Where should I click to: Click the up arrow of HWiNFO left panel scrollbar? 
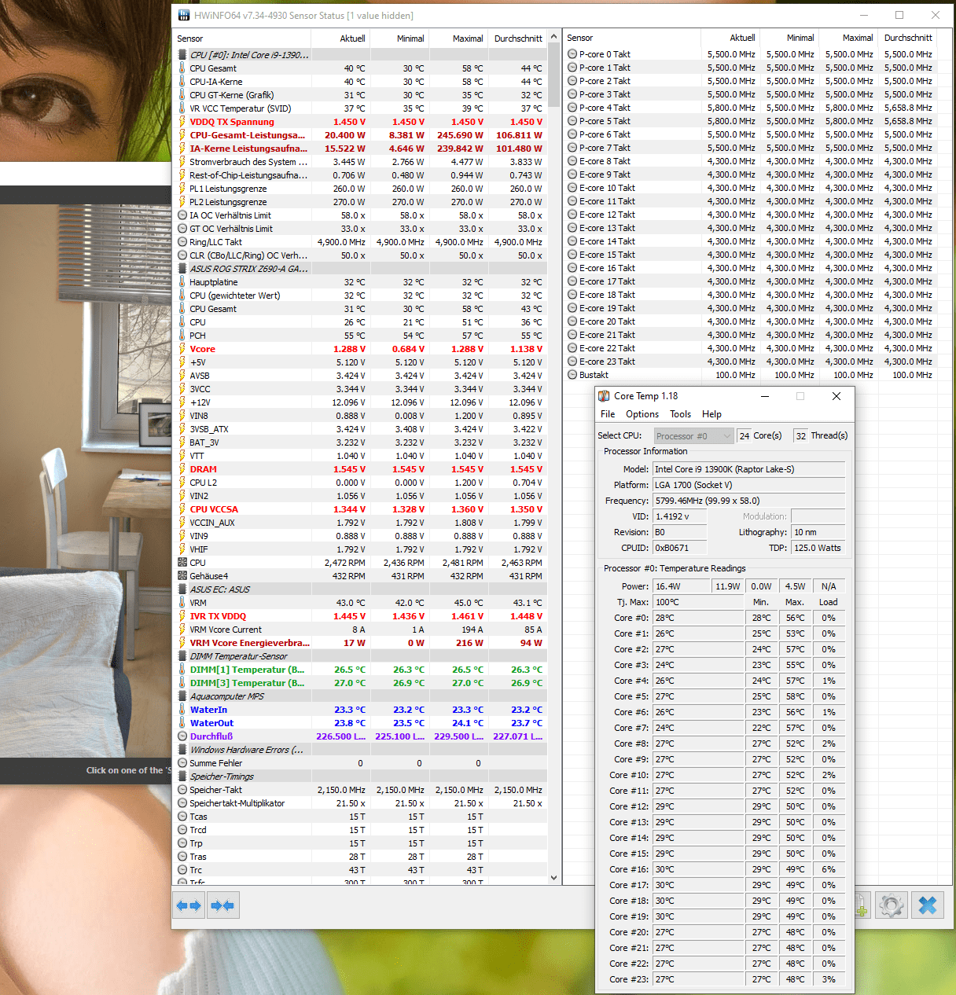point(553,37)
